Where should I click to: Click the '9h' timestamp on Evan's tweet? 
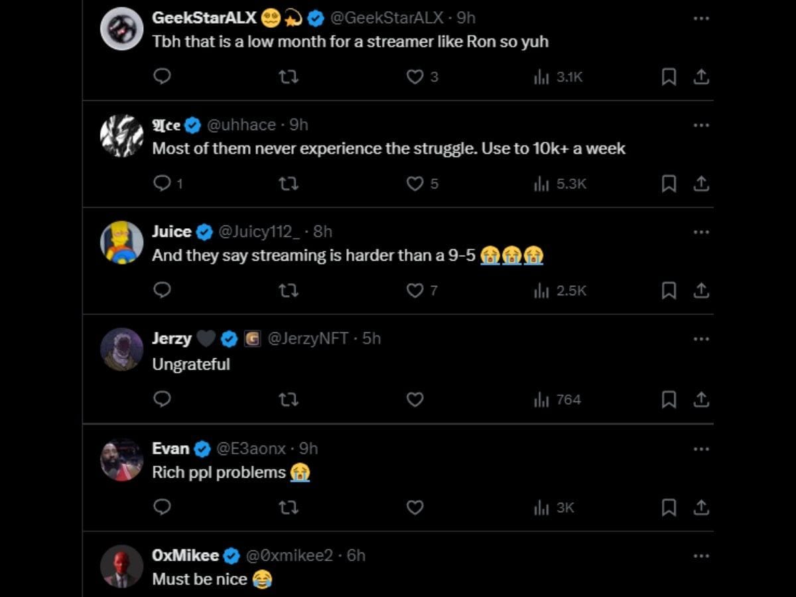(308, 448)
